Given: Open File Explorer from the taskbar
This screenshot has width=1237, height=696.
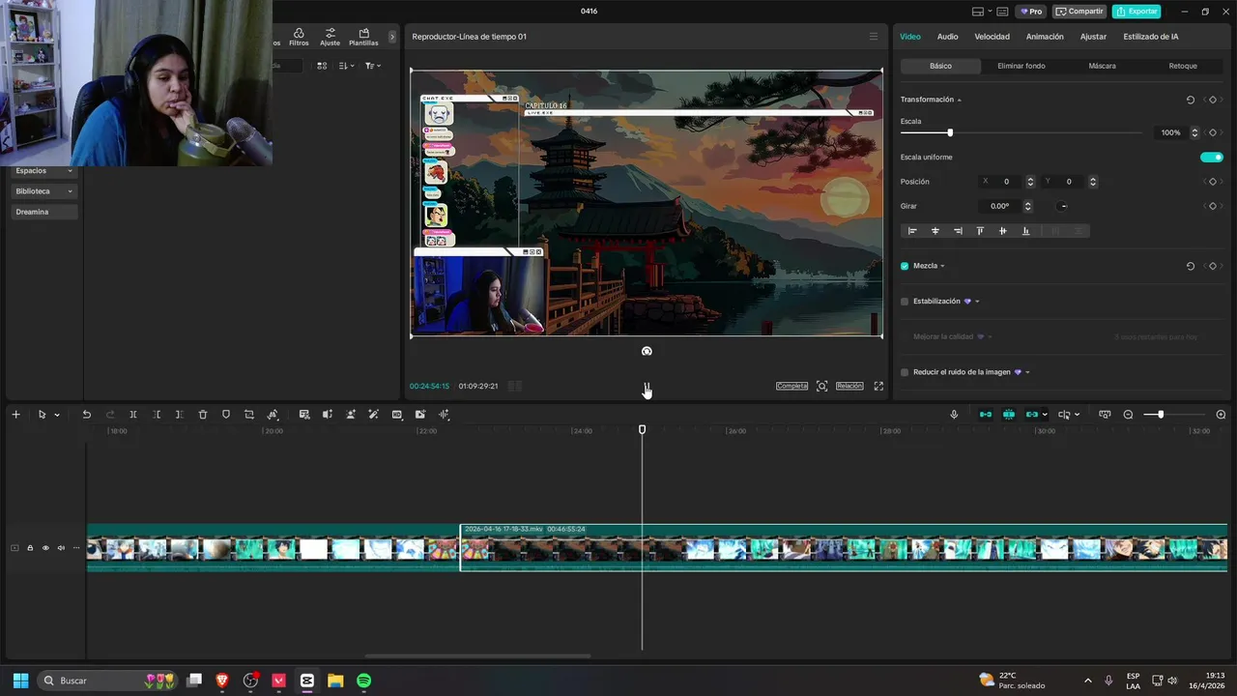Looking at the screenshot, I should coord(335,681).
